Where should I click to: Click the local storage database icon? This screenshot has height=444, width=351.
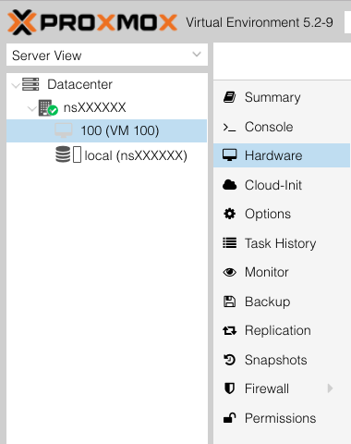(x=63, y=154)
